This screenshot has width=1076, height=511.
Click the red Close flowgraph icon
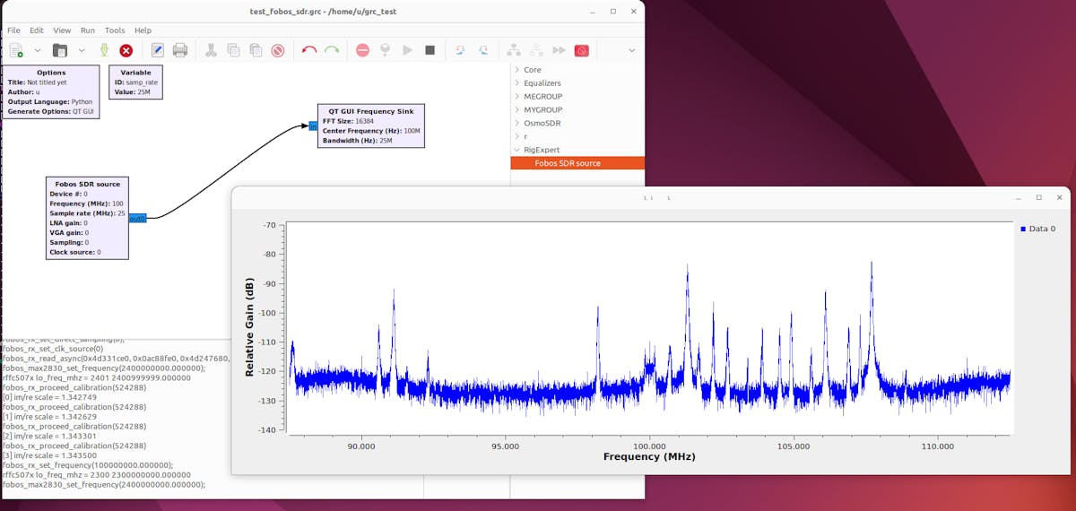(126, 50)
